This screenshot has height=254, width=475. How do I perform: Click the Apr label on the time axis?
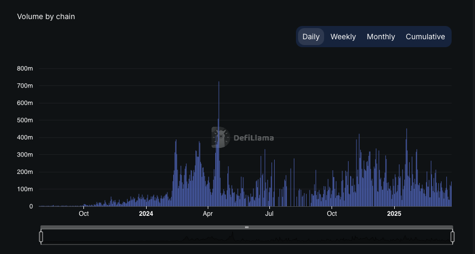click(x=208, y=214)
